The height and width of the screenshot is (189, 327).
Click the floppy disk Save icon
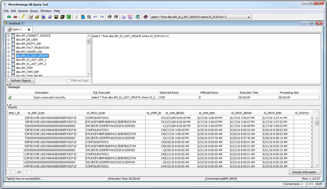[x=56, y=17]
